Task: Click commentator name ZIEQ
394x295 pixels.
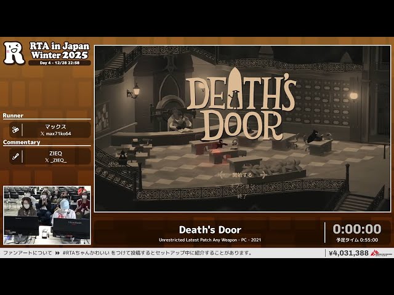Action: pyautogui.click(x=55, y=153)
